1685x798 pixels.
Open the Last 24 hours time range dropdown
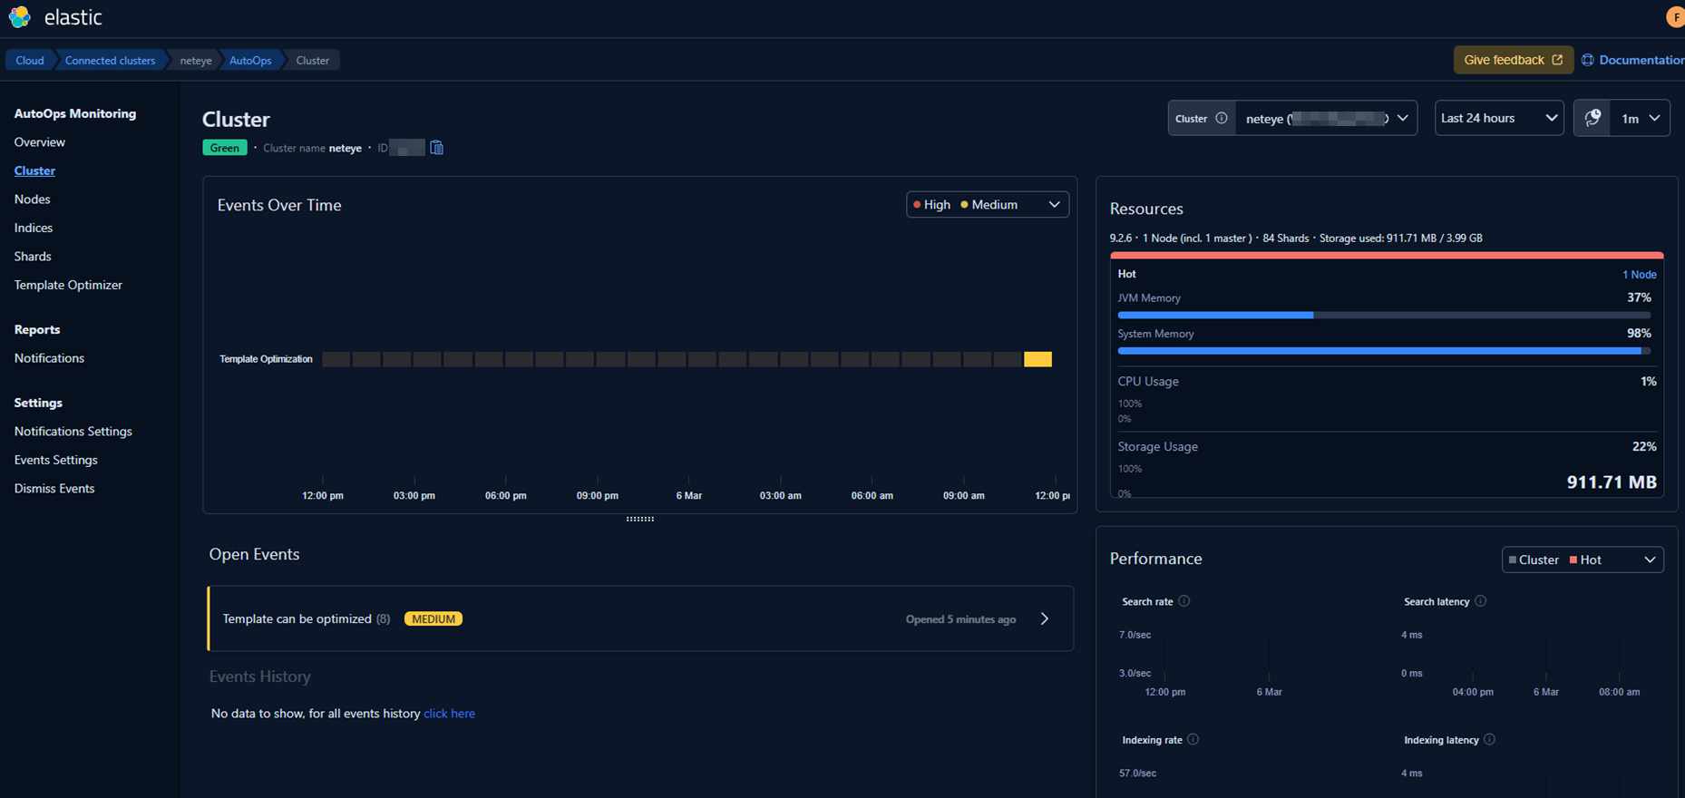1498,119
